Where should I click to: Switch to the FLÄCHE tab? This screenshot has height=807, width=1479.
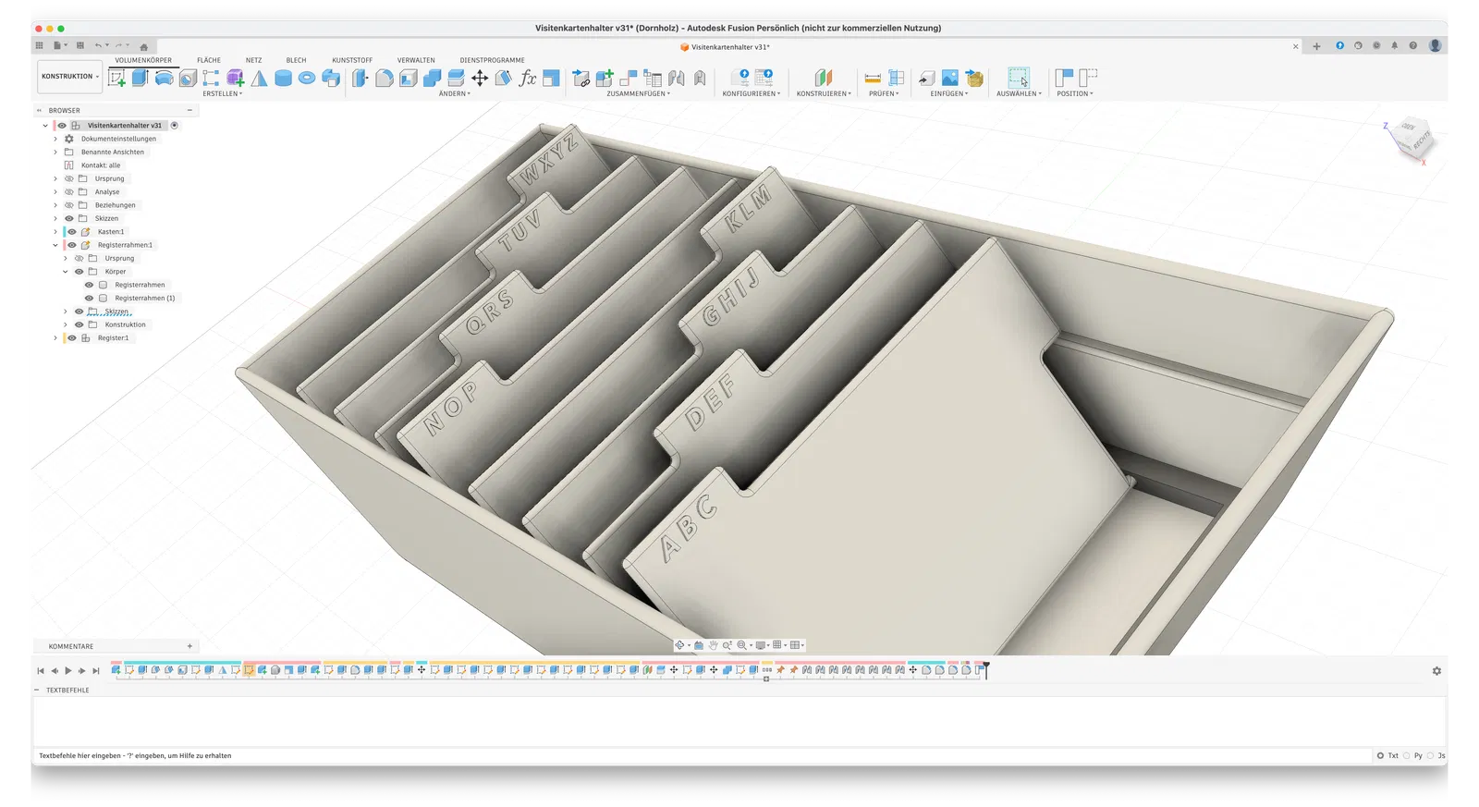click(x=209, y=60)
